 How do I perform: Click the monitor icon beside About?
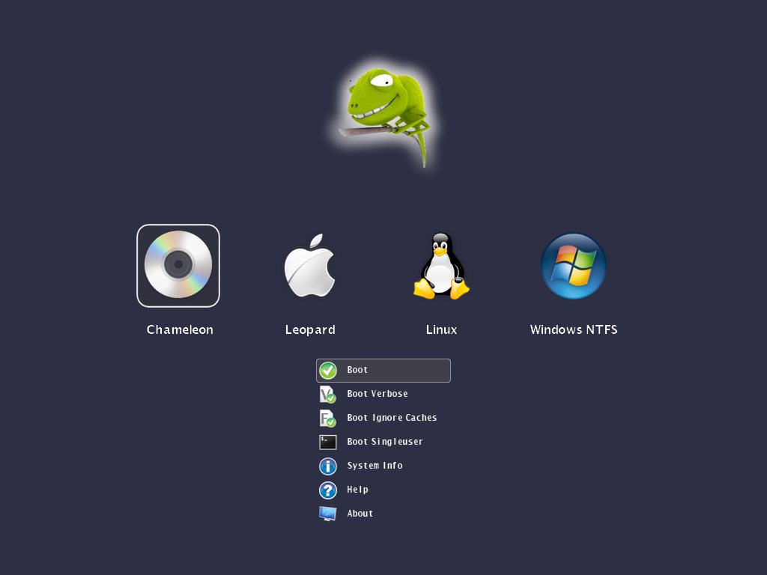(328, 514)
